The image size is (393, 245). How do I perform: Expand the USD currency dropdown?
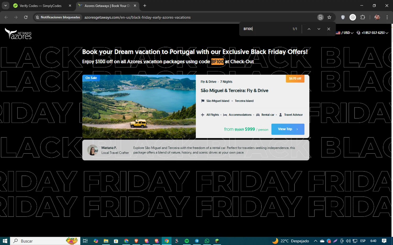pos(345,33)
